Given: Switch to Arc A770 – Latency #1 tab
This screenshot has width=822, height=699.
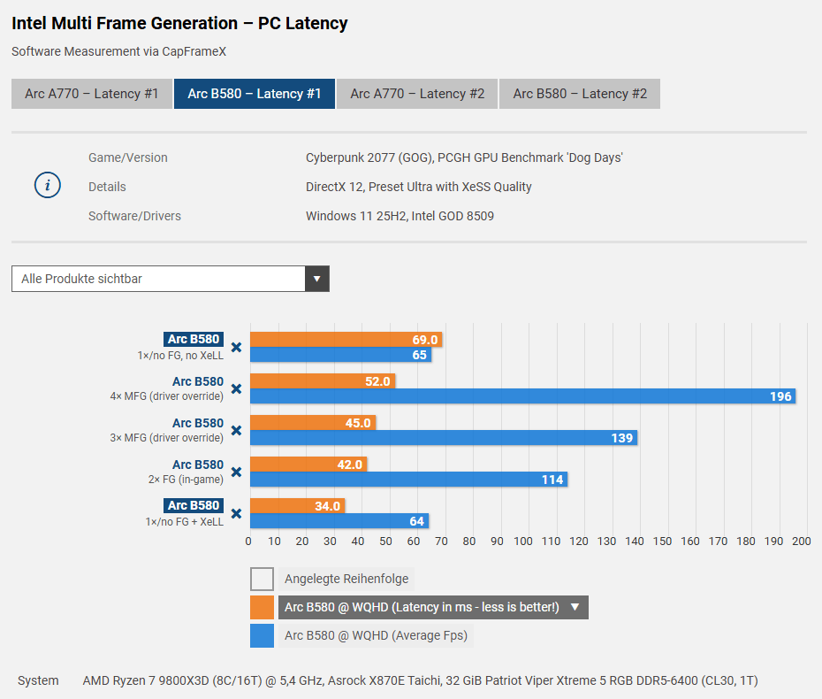Looking at the screenshot, I should tap(92, 94).
